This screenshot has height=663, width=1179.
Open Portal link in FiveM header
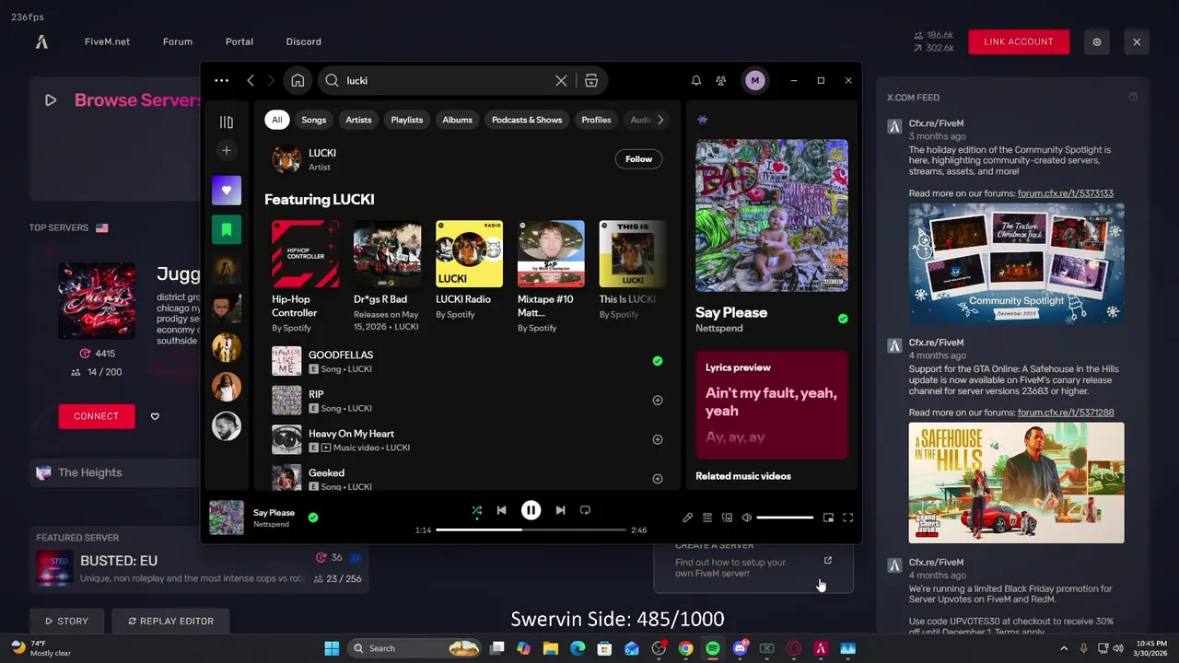coord(239,41)
